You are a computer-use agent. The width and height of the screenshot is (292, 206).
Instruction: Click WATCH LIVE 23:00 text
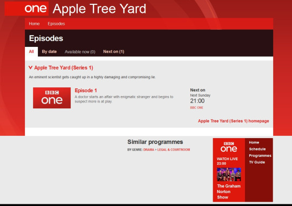click(227, 161)
